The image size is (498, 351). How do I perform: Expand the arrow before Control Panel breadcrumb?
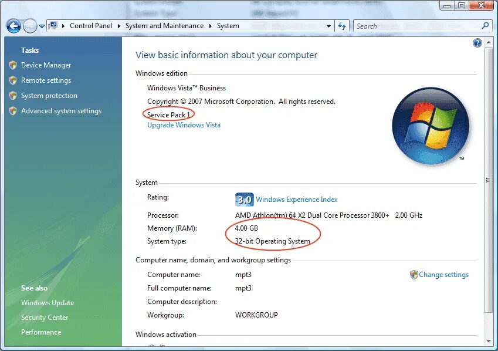click(63, 26)
